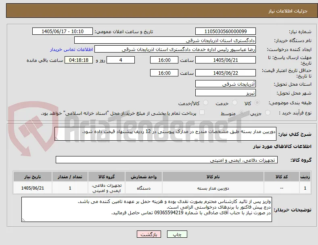
Task: Click the کد کالا column header
Action: 282,177
